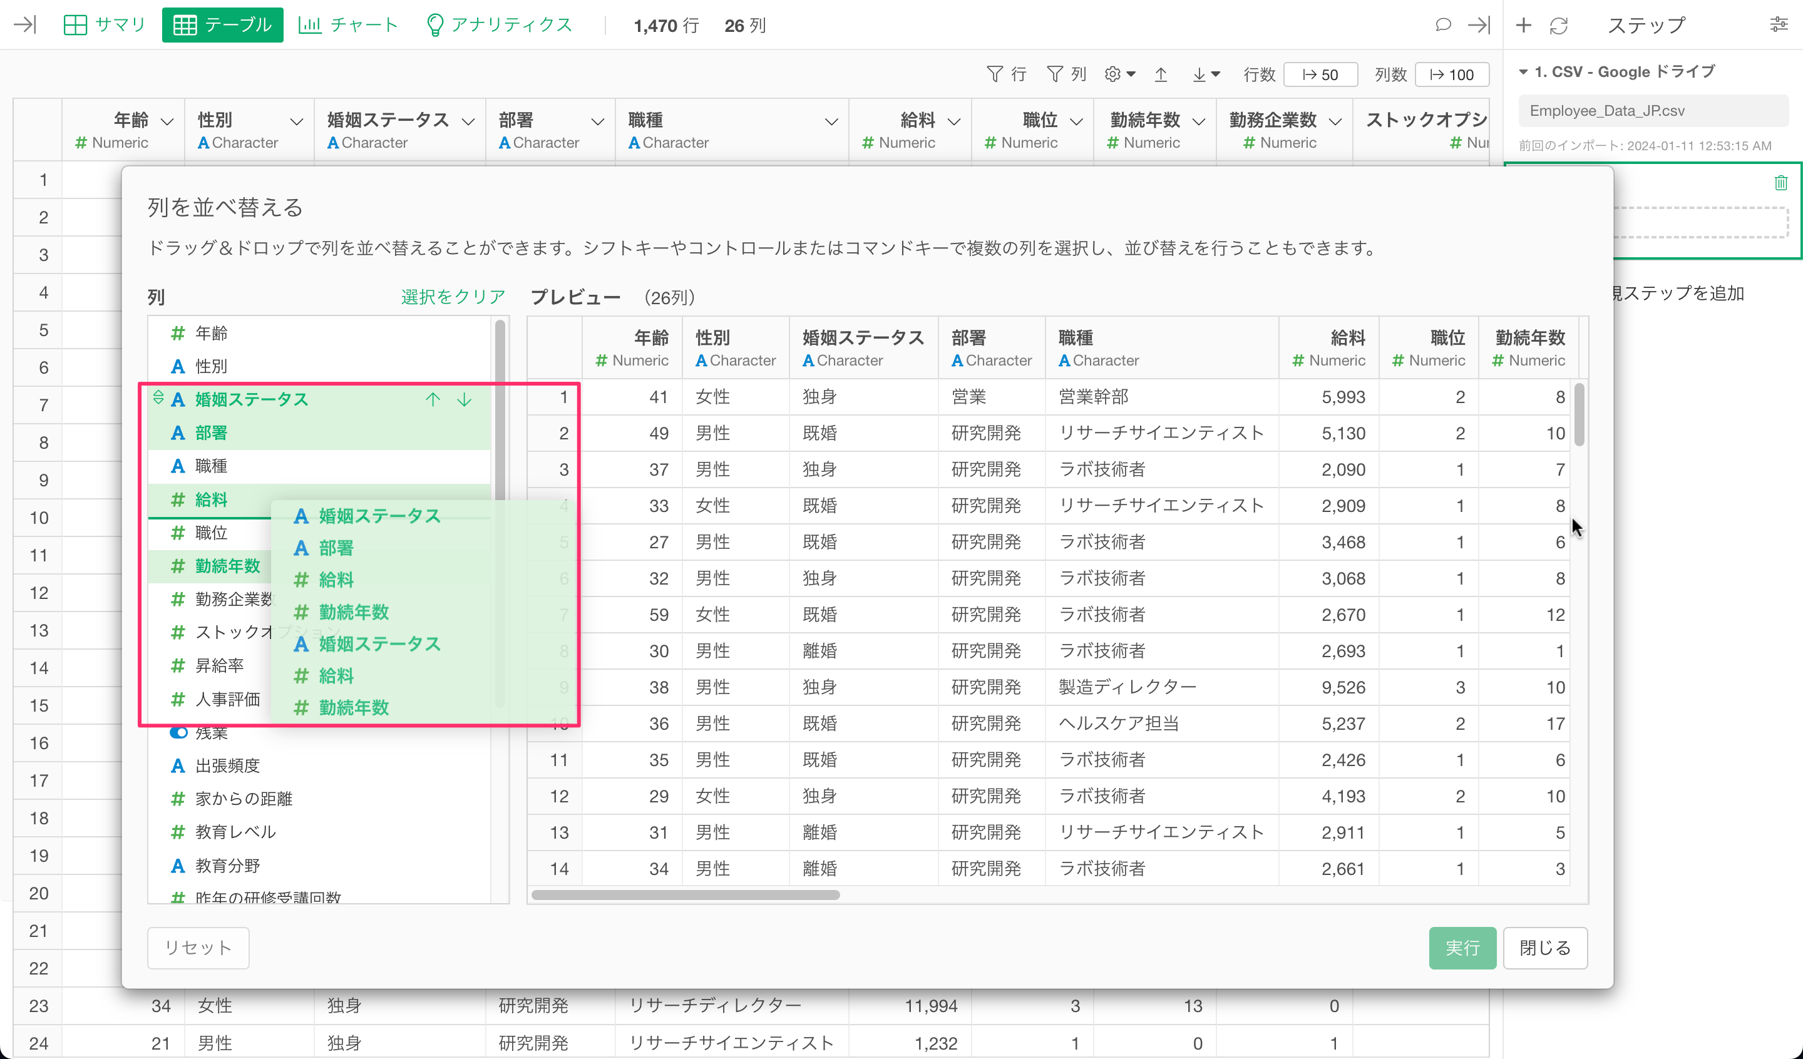Select 教育分野 in the column list
Image resolution: width=1803 pixels, height=1059 pixels.
(x=319, y=866)
